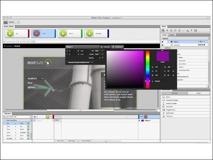Open the Timelines tab
This screenshot has width=213, height=160.
7,113
